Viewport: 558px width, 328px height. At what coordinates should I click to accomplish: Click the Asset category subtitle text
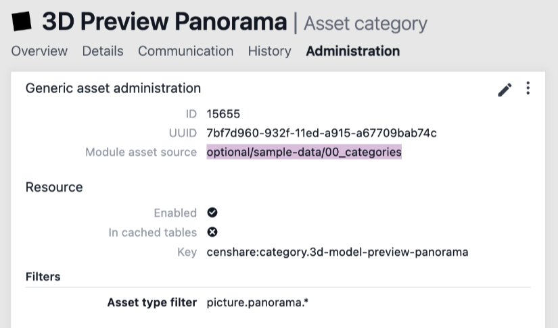(x=365, y=24)
